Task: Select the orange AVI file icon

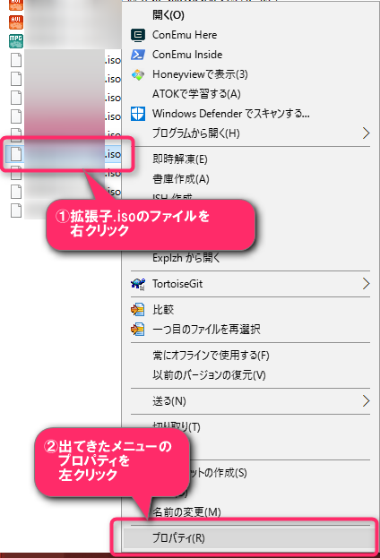Action: 16,22
